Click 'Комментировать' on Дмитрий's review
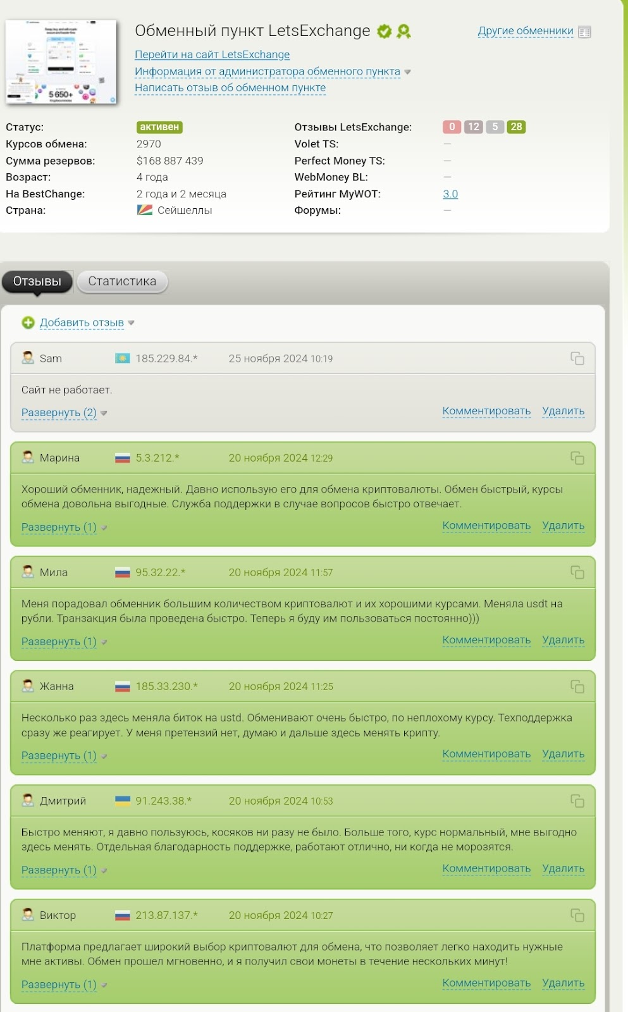This screenshot has height=1012, width=628. click(486, 868)
